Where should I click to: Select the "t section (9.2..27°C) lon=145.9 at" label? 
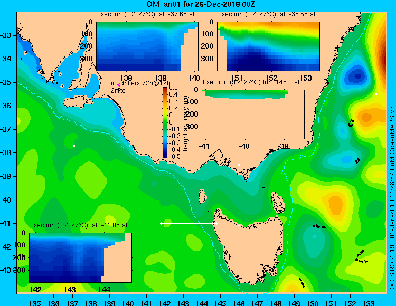point(251,82)
